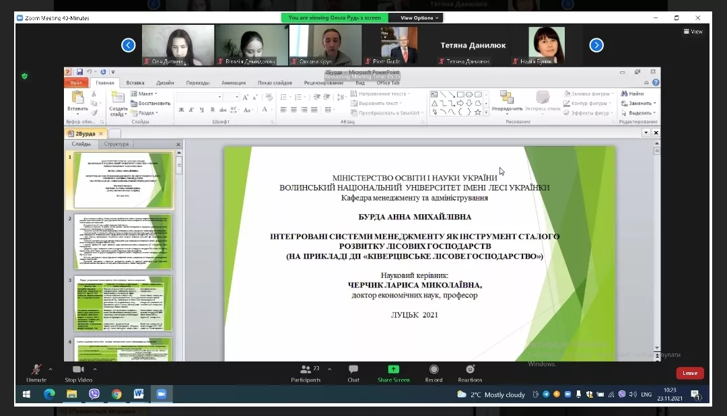Expand the View Options dropdown
This screenshot has width=727, height=416.
(421, 18)
